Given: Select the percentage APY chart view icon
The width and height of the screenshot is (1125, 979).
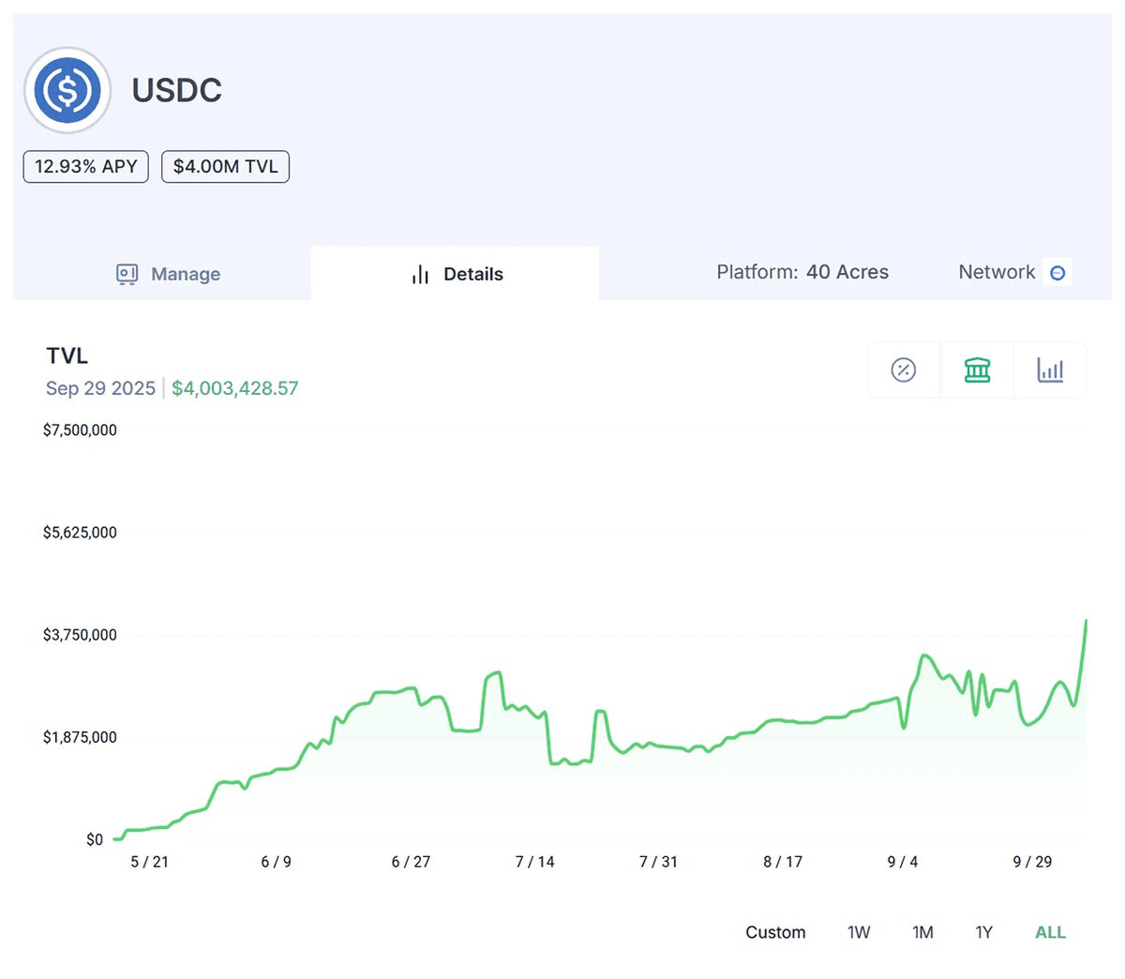Looking at the screenshot, I should click(903, 369).
